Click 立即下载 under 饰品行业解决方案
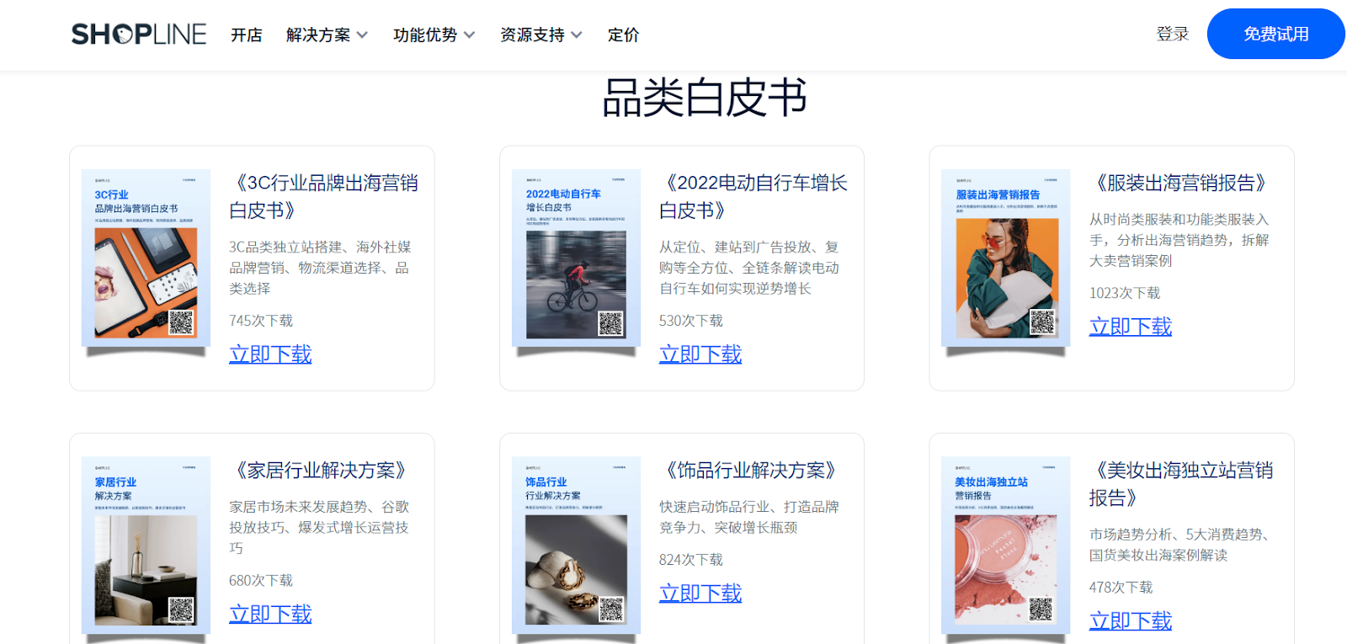Image resolution: width=1347 pixels, height=644 pixels. (700, 593)
